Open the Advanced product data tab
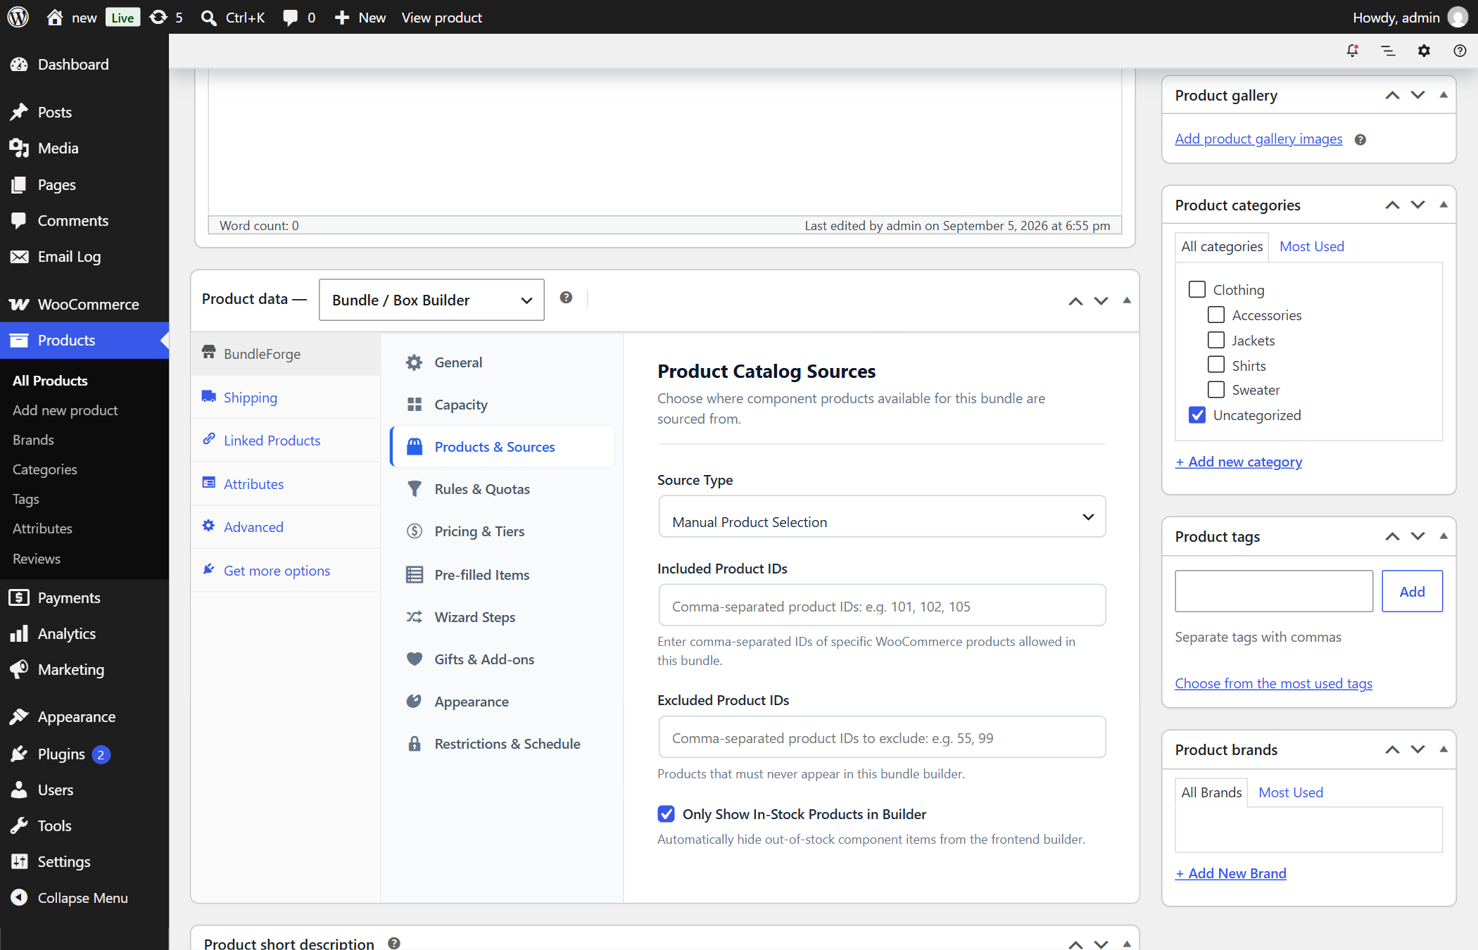The height and width of the screenshot is (950, 1478). click(x=286, y=527)
